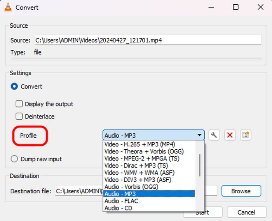Select the Convert radio button
The height and width of the screenshot is (221, 272).
(x=14, y=87)
